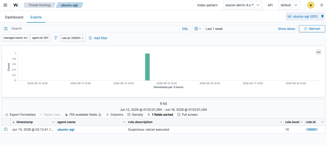Open the 1 fields sorted menu
Screen dimensions: 327x146
160,115
